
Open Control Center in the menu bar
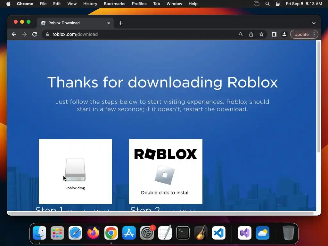point(278,4)
